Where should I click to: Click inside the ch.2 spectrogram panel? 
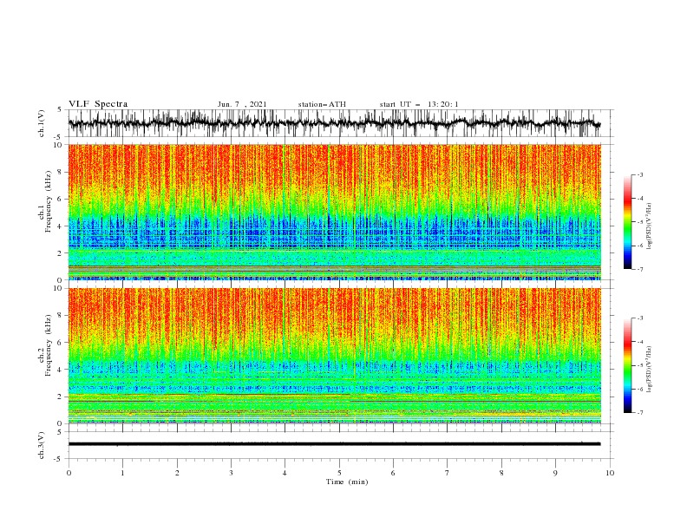334,356
